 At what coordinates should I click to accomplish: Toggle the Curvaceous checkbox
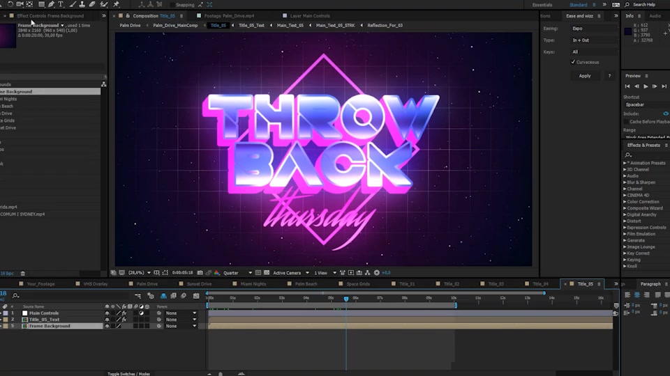(574, 62)
